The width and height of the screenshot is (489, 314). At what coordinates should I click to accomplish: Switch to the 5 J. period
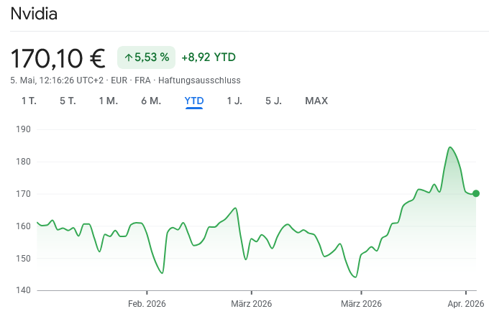[x=273, y=101]
